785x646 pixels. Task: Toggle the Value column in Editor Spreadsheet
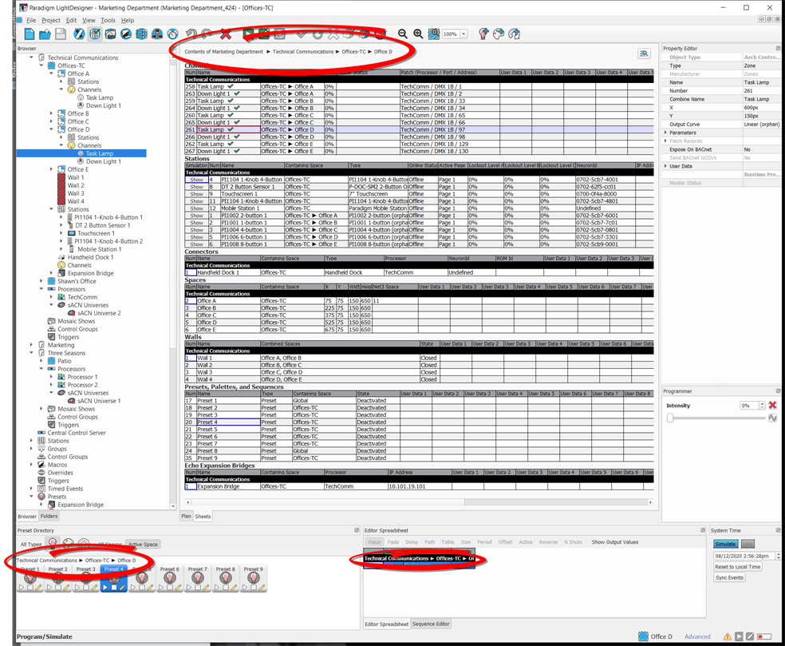(x=374, y=542)
